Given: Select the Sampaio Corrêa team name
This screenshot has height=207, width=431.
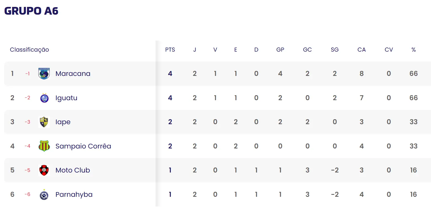Looking at the screenshot, I should click(x=83, y=146).
